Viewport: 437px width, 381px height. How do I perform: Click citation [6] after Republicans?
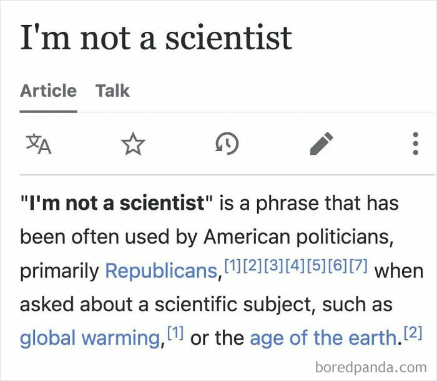[338, 265]
